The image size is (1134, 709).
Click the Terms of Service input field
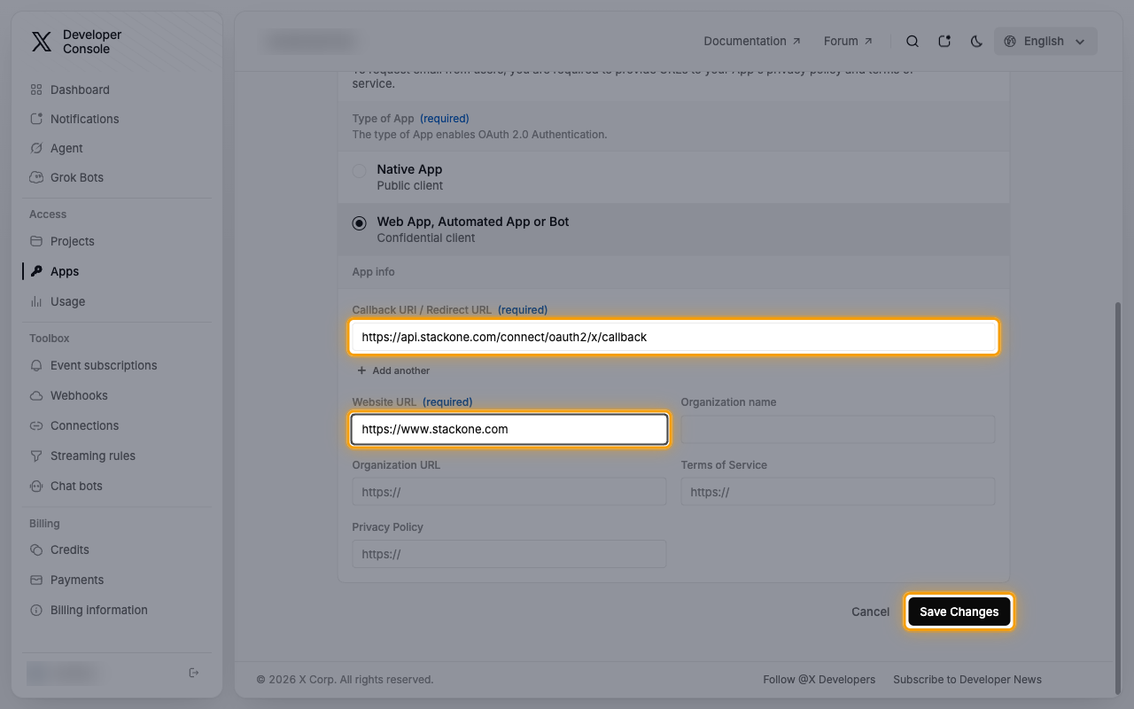point(838,492)
